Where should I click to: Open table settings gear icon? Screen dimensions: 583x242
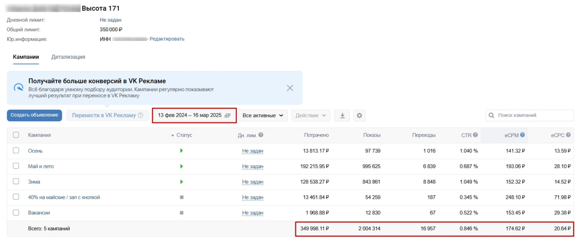359,115
